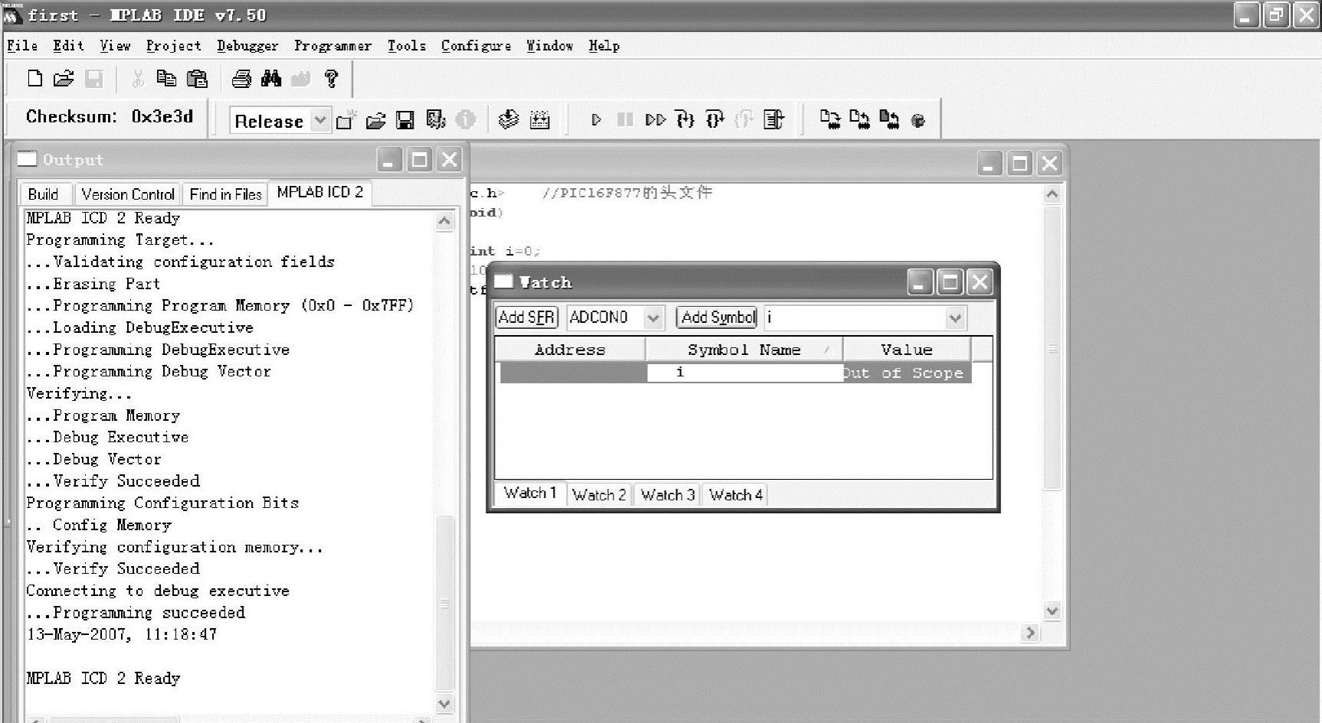1322x723 pixels.
Task: Open the Programmer menu
Action: 332,46
